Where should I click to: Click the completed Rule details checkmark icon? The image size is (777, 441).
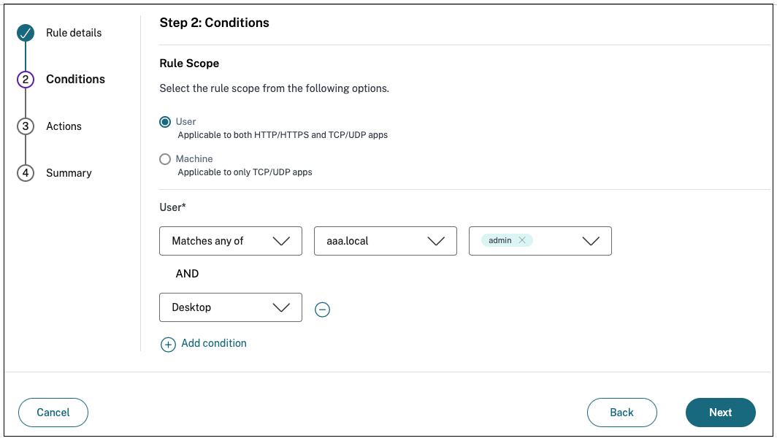tap(26, 33)
